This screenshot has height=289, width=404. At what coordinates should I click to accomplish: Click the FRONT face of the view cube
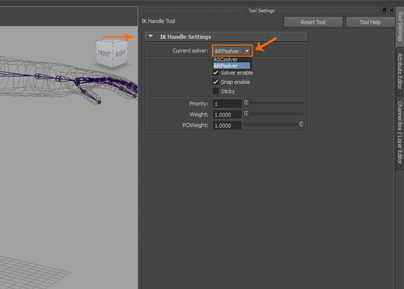point(104,54)
